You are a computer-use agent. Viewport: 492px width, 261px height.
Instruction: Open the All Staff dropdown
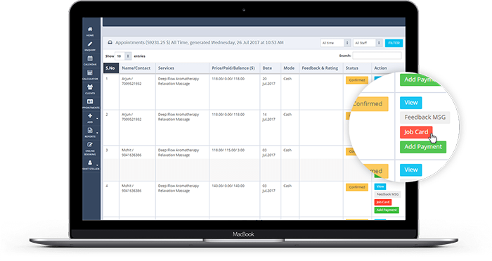coord(368,43)
